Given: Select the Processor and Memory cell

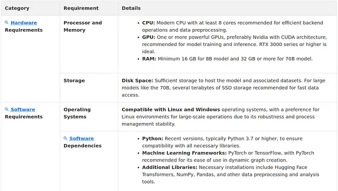Looking at the screenshot, I should click(x=89, y=44).
